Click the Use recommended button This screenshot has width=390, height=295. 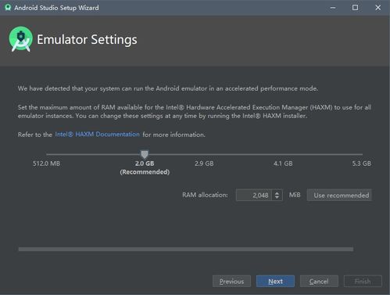point(339,195)
